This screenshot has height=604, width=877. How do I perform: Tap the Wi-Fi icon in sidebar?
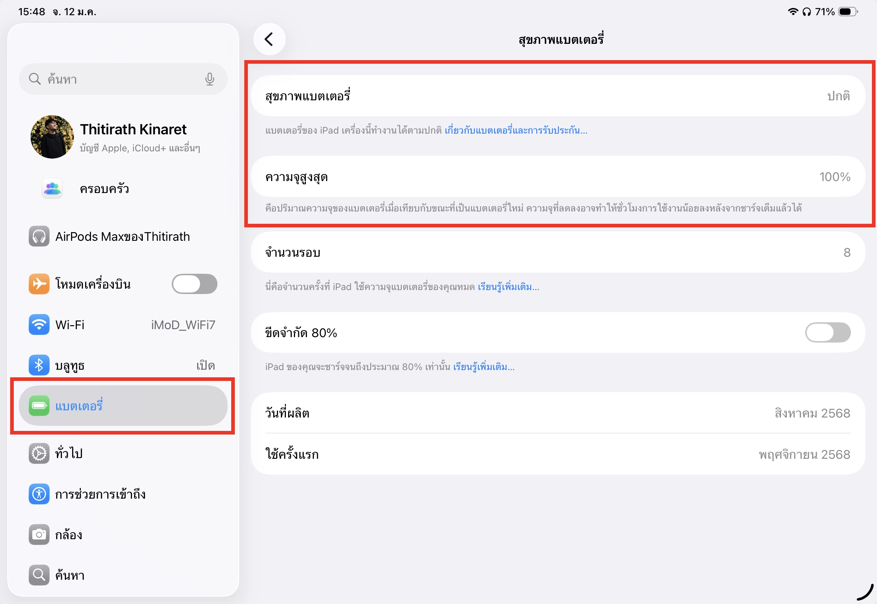pyautogui.click(x=39, y=325)
